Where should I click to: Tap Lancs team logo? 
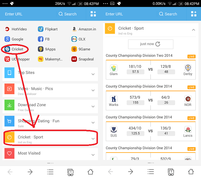[188, 130]
